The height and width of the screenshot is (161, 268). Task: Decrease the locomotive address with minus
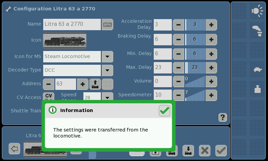tap(49, 84)
